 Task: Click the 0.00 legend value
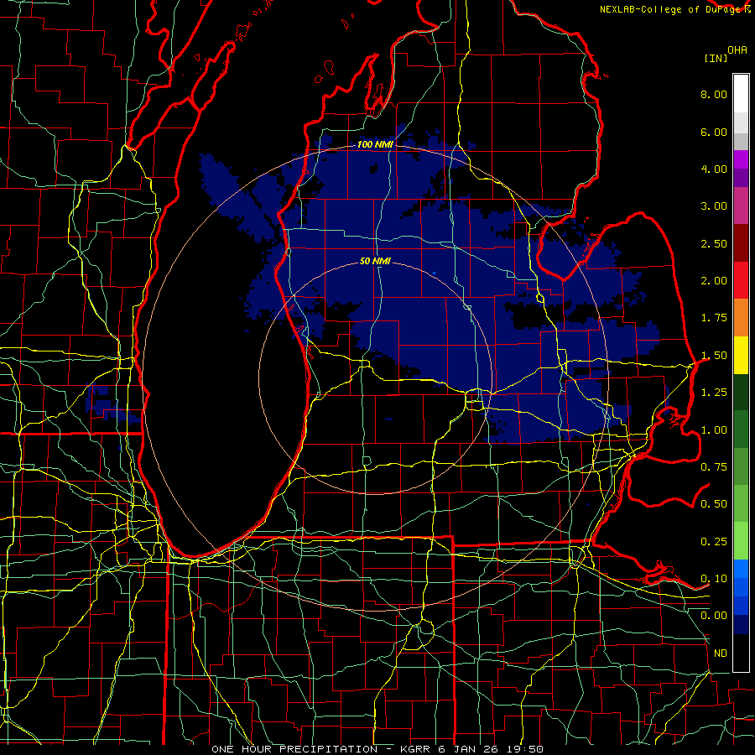(714, 616)
